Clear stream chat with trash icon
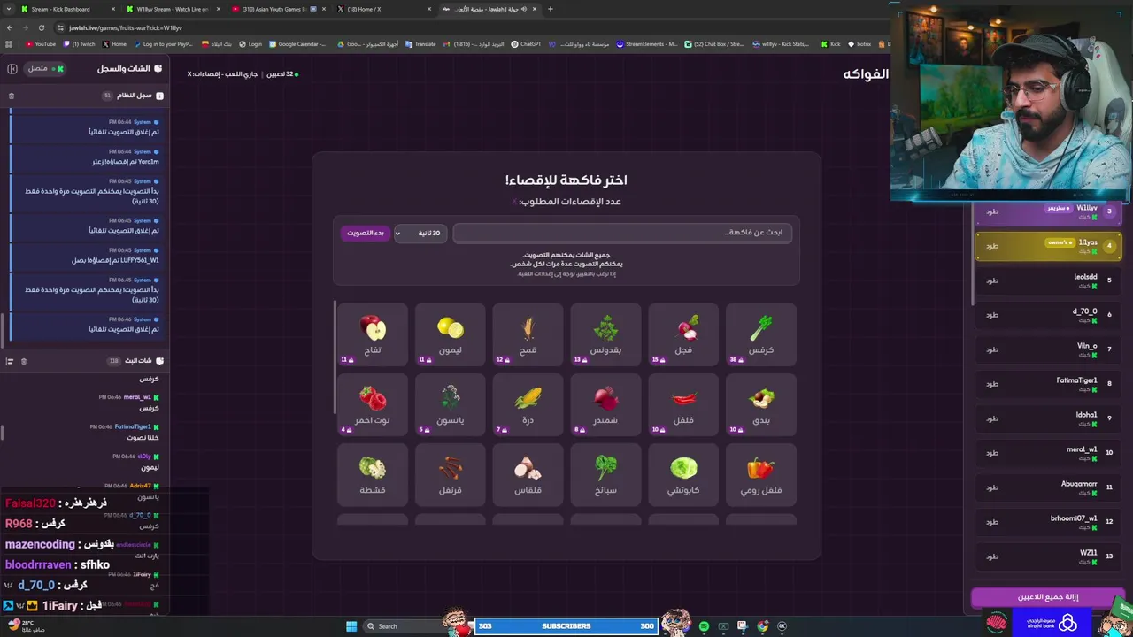This screenshot has width=1133, height=637. 24,361
